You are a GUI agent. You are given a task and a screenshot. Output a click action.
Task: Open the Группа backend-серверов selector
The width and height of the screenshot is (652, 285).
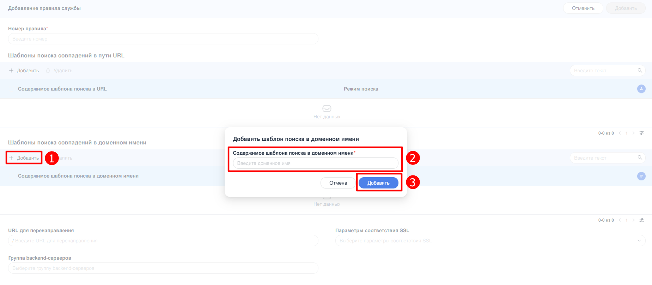tap(163, 268)
